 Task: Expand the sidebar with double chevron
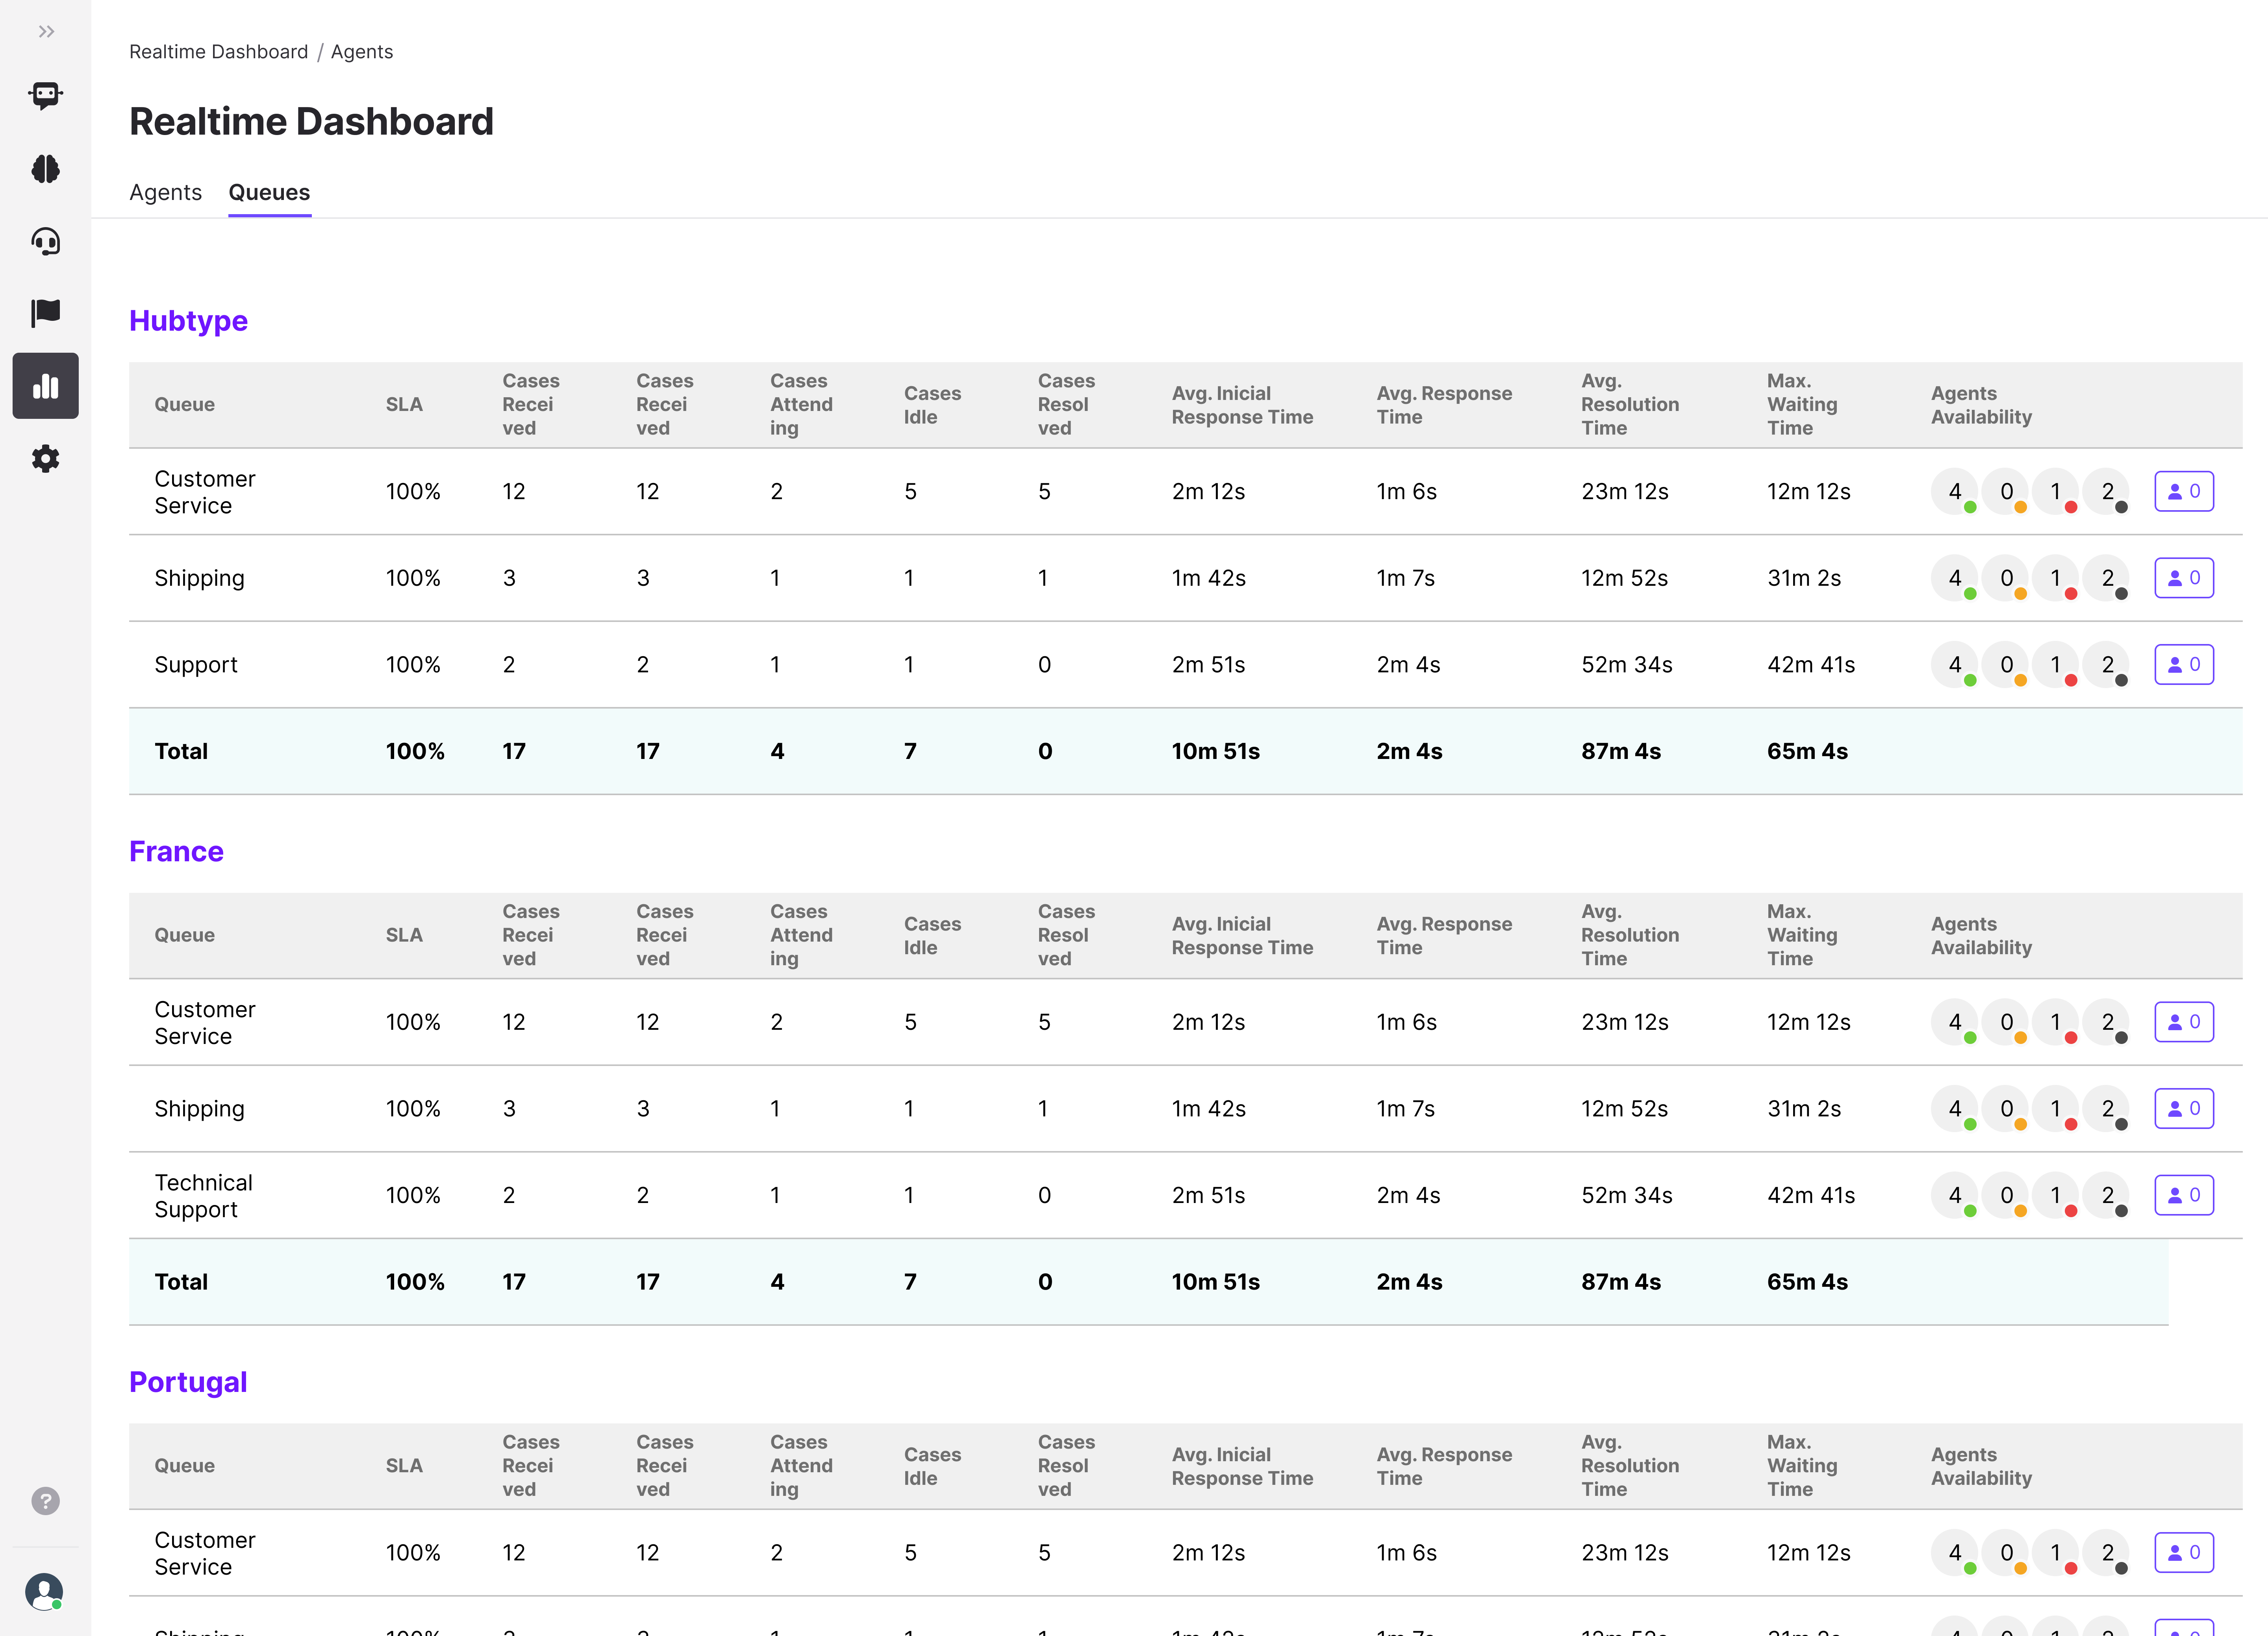46,32
